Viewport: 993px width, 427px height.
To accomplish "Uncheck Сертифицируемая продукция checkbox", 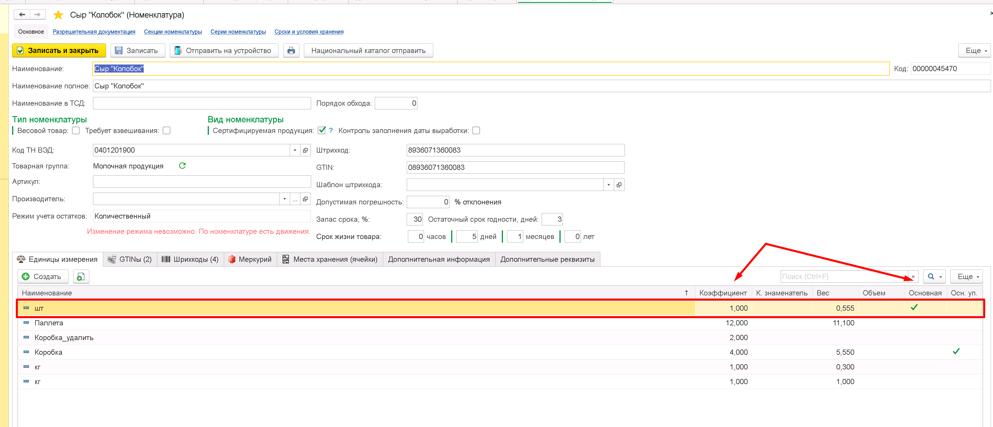I will click(322, 130).
